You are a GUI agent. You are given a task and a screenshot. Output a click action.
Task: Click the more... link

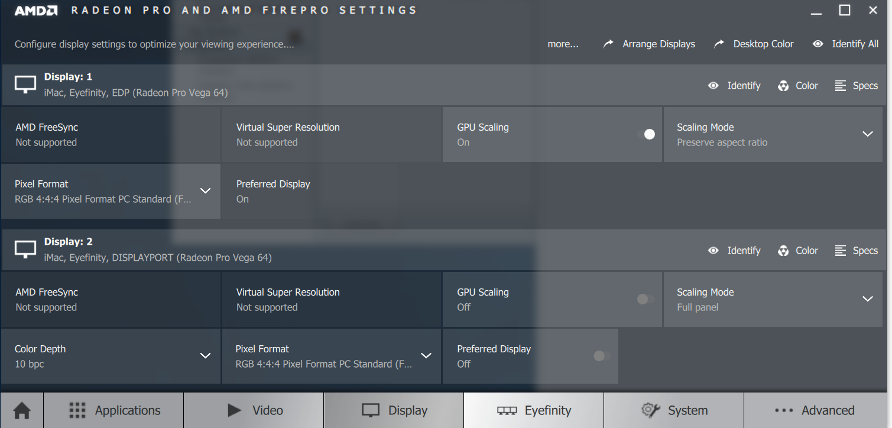click(563, 44)
